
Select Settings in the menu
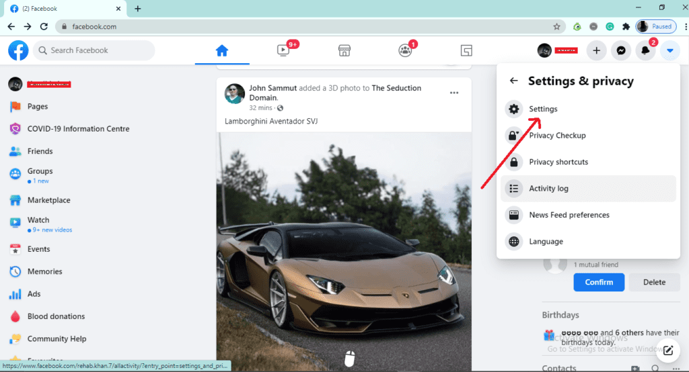tap(543, 109)
